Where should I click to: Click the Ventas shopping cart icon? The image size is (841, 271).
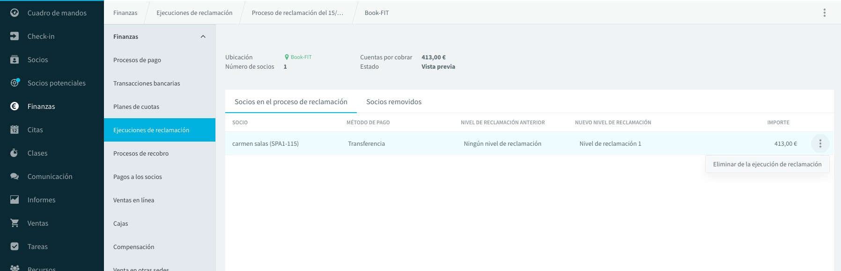pos(15,223)
